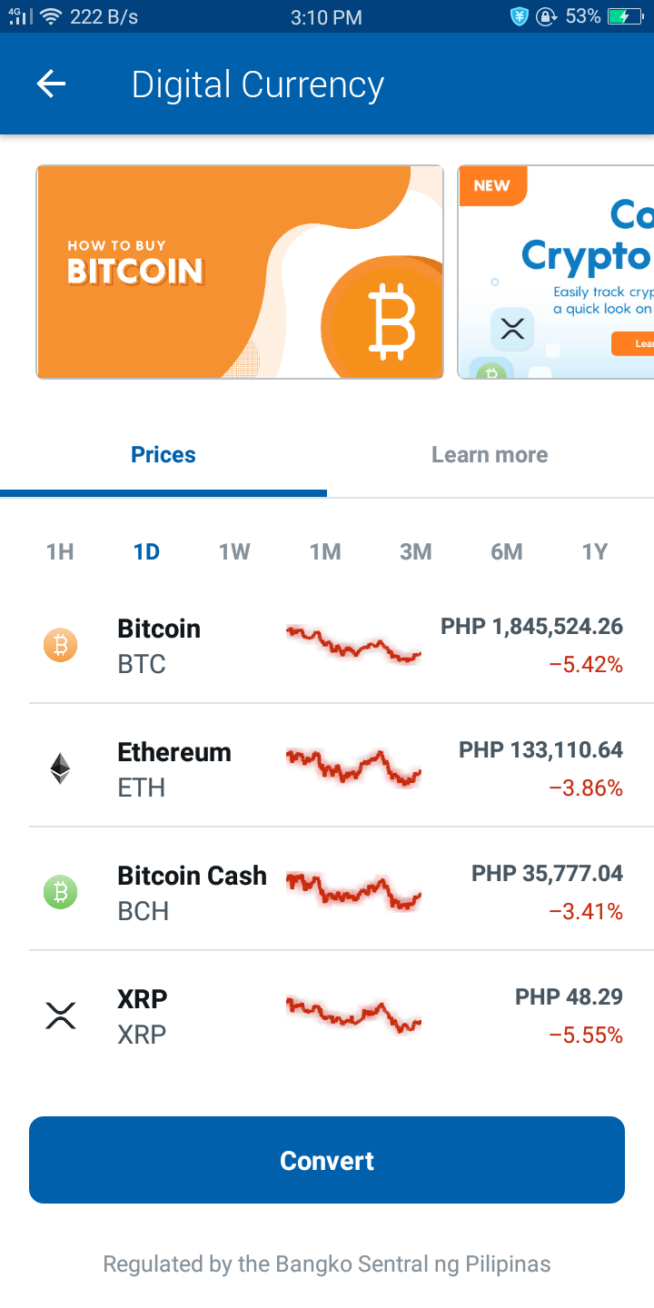Open the How to Buy Bitcoin banner
Viewport: 654px width, 1308px height.
click(x=240, y=272)
